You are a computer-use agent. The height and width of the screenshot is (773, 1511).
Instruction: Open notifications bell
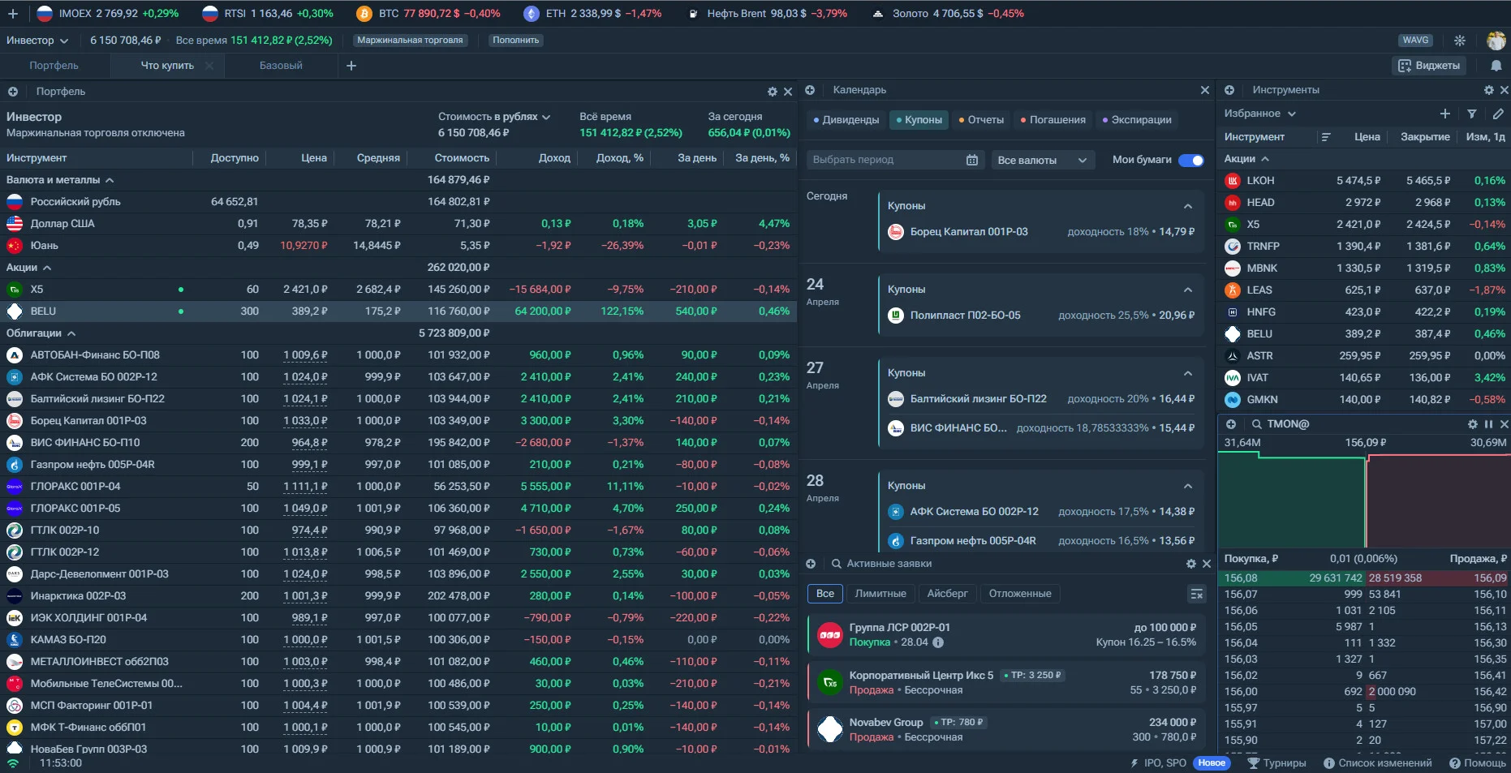pos(1496,66)
